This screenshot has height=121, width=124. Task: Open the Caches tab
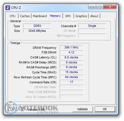pyautogui.click(x=25, y=16)
